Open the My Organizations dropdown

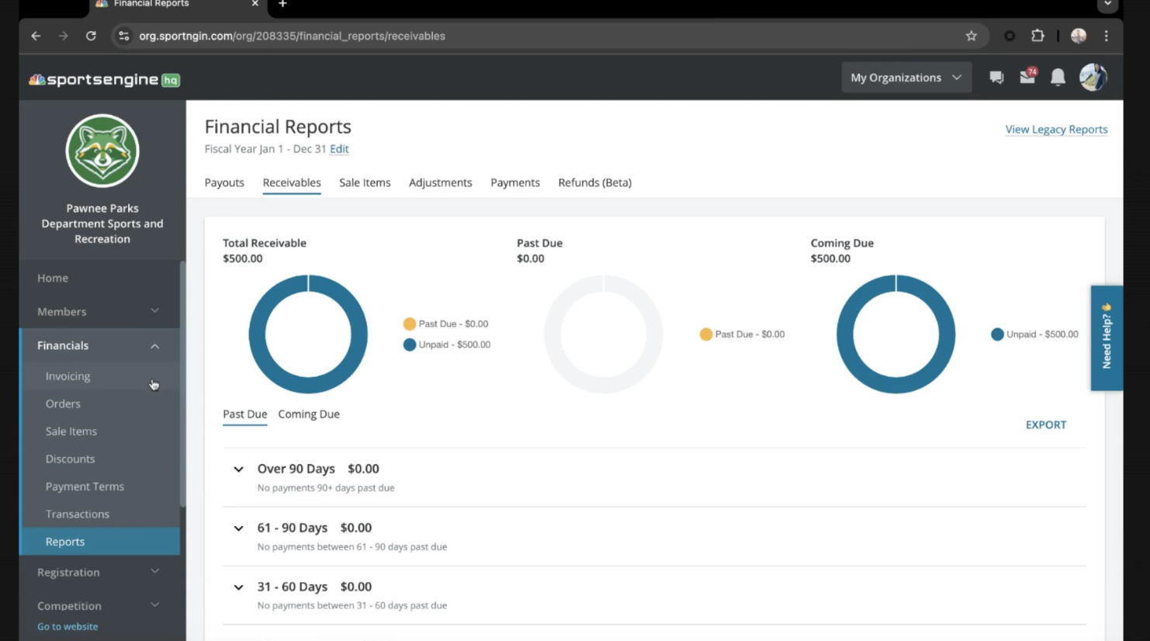[906, 78]
